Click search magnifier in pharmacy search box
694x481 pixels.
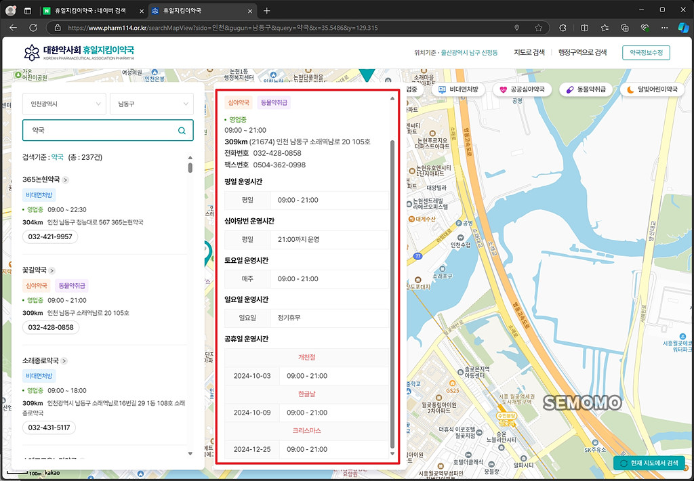click(182, 131)
